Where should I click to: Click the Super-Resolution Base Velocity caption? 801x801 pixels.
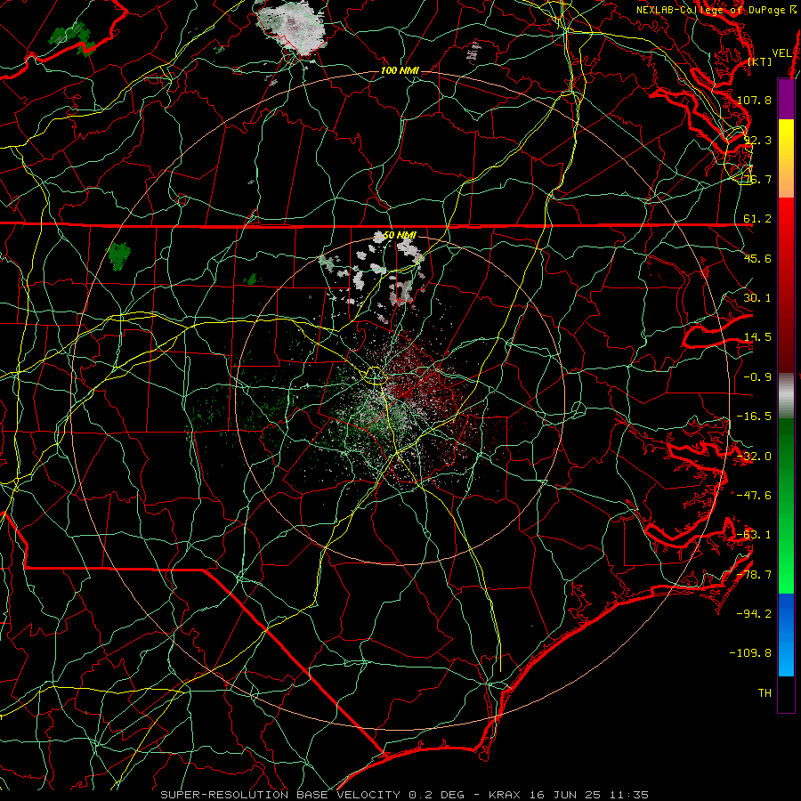tap(405, 795)
